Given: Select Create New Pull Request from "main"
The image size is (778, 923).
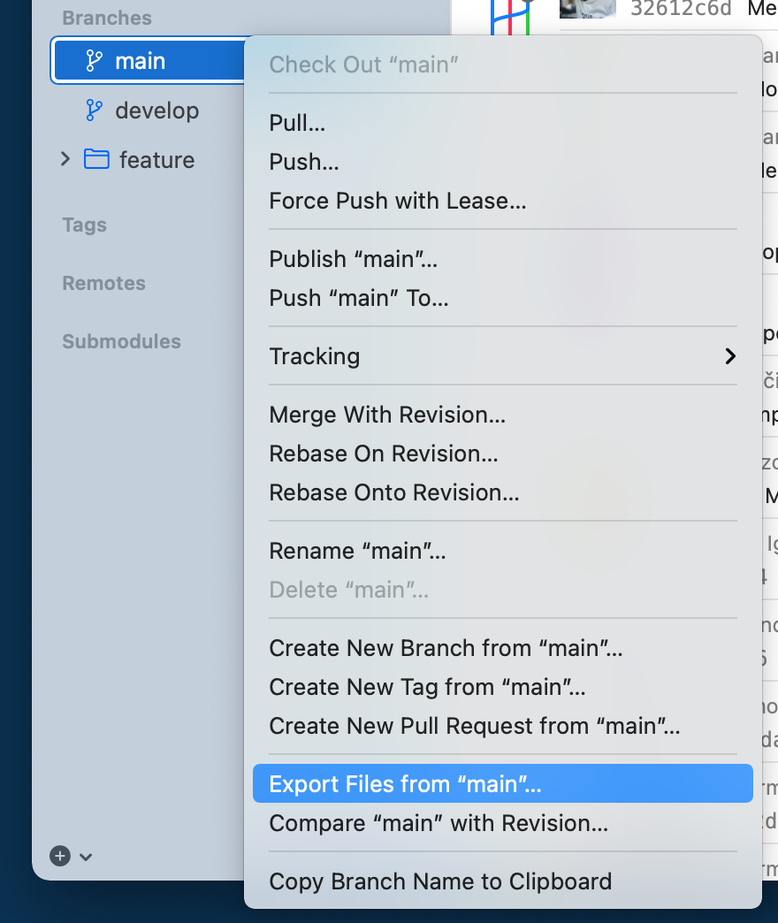Looking at the screenshot, I should coord(475,726).
